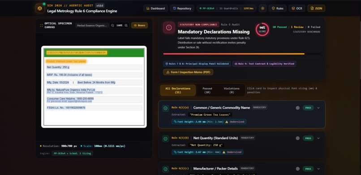
Task: Click the Rule 6(1)(b) label
Action: tap(180, 138)
